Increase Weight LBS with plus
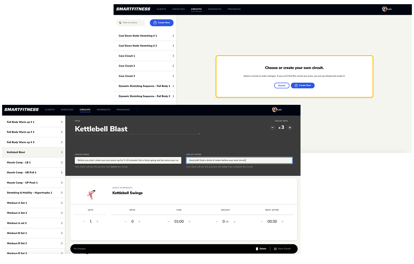Image resolution: width=414 pixels, height=264 pixels. tap(235, 222)
